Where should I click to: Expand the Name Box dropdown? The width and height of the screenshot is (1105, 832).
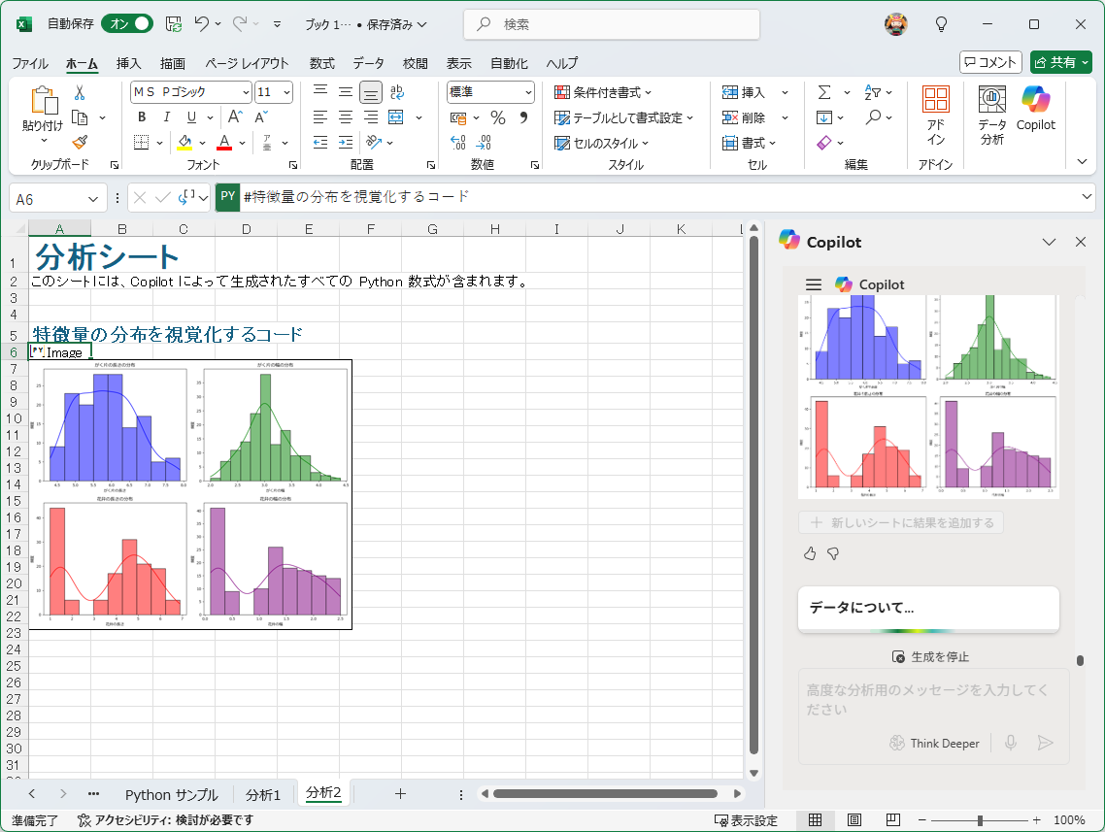pos(93,199)
